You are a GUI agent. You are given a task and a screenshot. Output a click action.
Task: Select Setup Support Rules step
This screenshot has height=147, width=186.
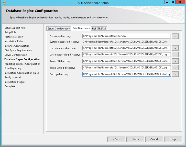15,28
